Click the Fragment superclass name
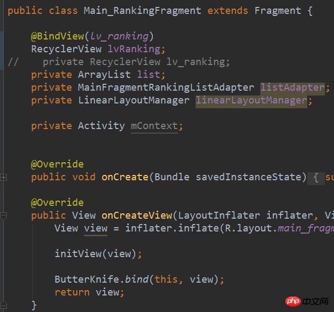The width and height of the screenshot is (334, 312). click(278, 11)
